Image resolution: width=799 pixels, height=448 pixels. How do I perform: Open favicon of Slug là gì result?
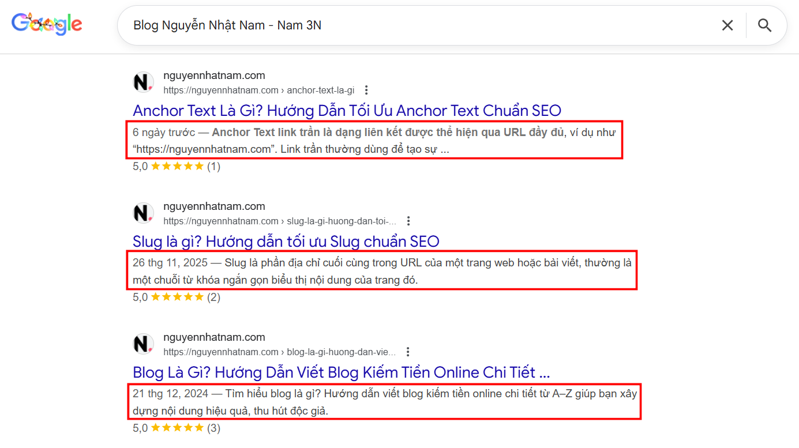click(143, 213)
